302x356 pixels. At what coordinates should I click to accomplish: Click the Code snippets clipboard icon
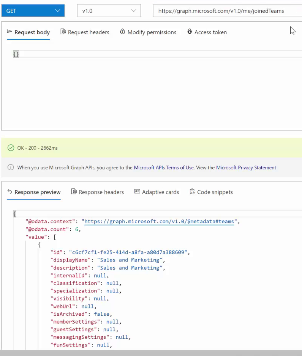tap(192, 192)
